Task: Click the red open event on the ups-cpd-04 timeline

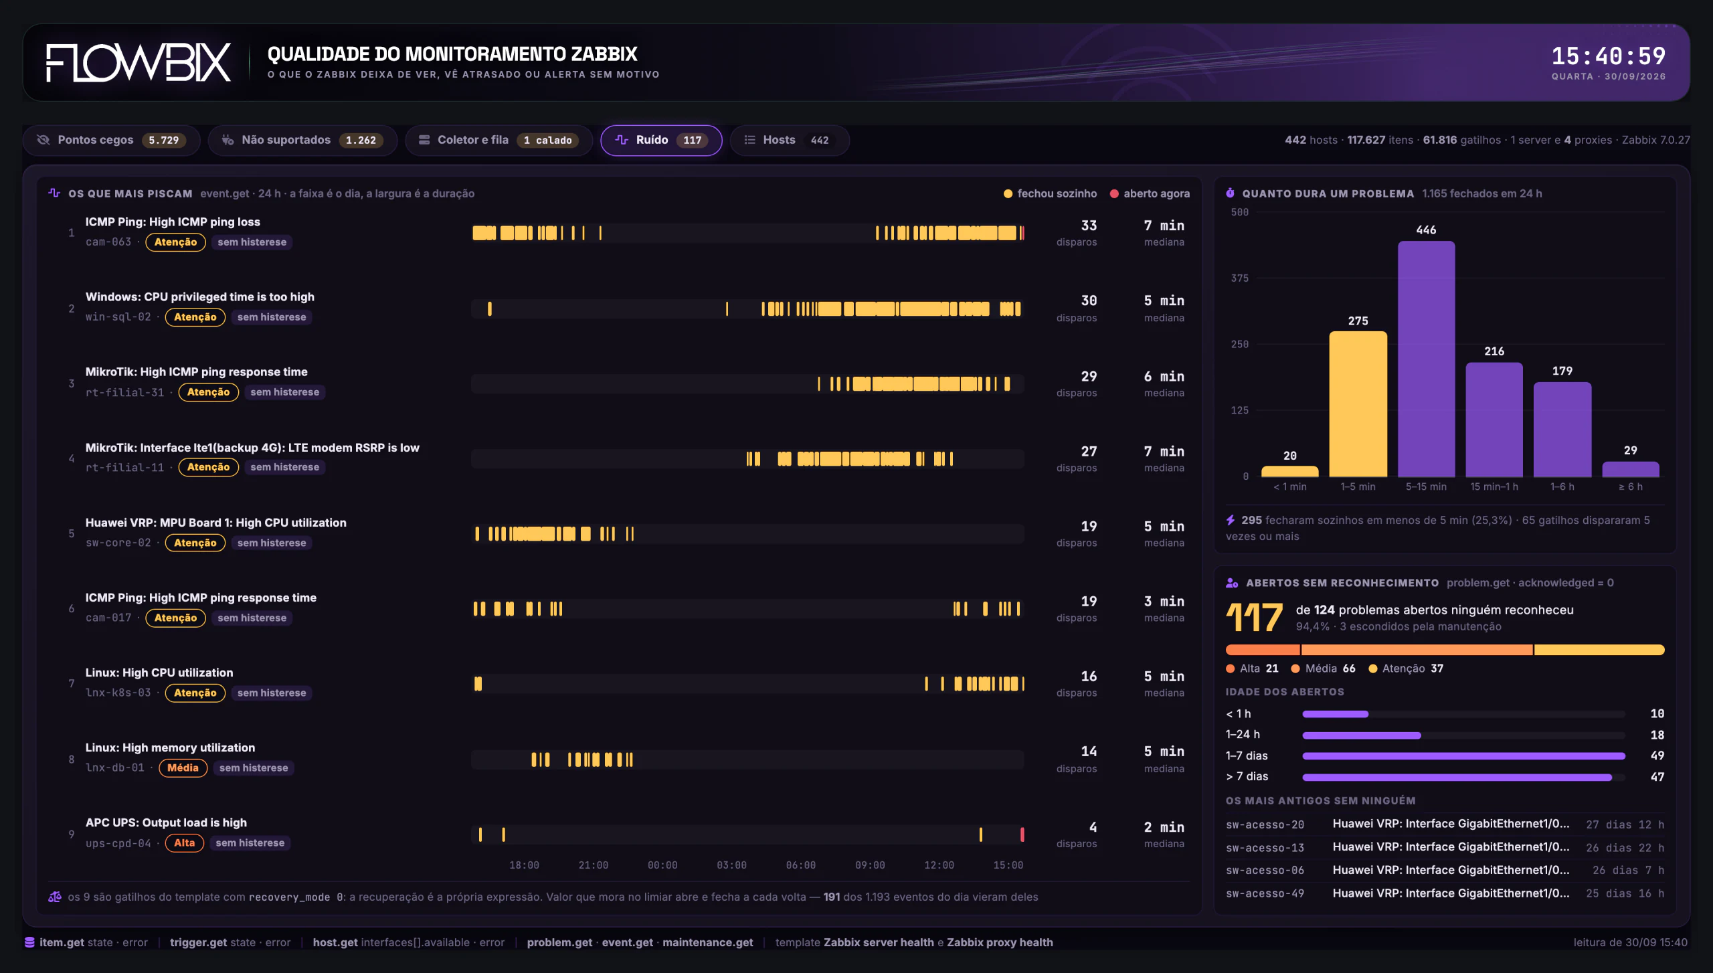Action: [x=1022, y=834]
